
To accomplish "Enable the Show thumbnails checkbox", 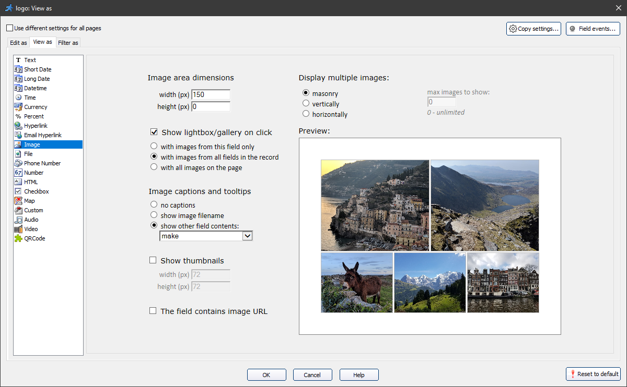I will [153, 260].
